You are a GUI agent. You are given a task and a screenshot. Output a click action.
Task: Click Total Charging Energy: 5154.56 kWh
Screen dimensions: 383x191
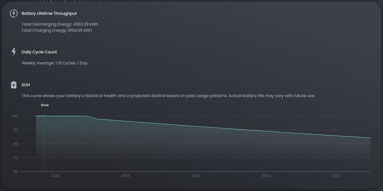point(56,31)
